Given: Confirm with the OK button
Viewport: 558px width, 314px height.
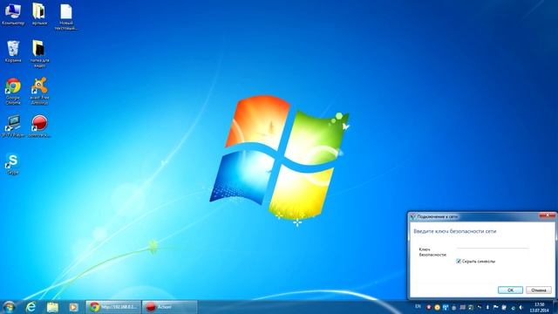Looking at the screenshot, I should pyautogui.click(x=510, y=290).
